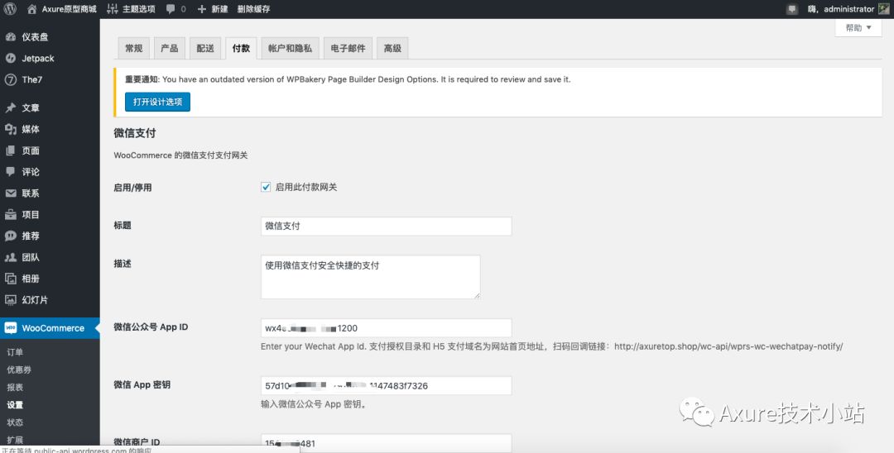
Task: Switch to the 常规 tab
Action: click(x=133, y=49)
